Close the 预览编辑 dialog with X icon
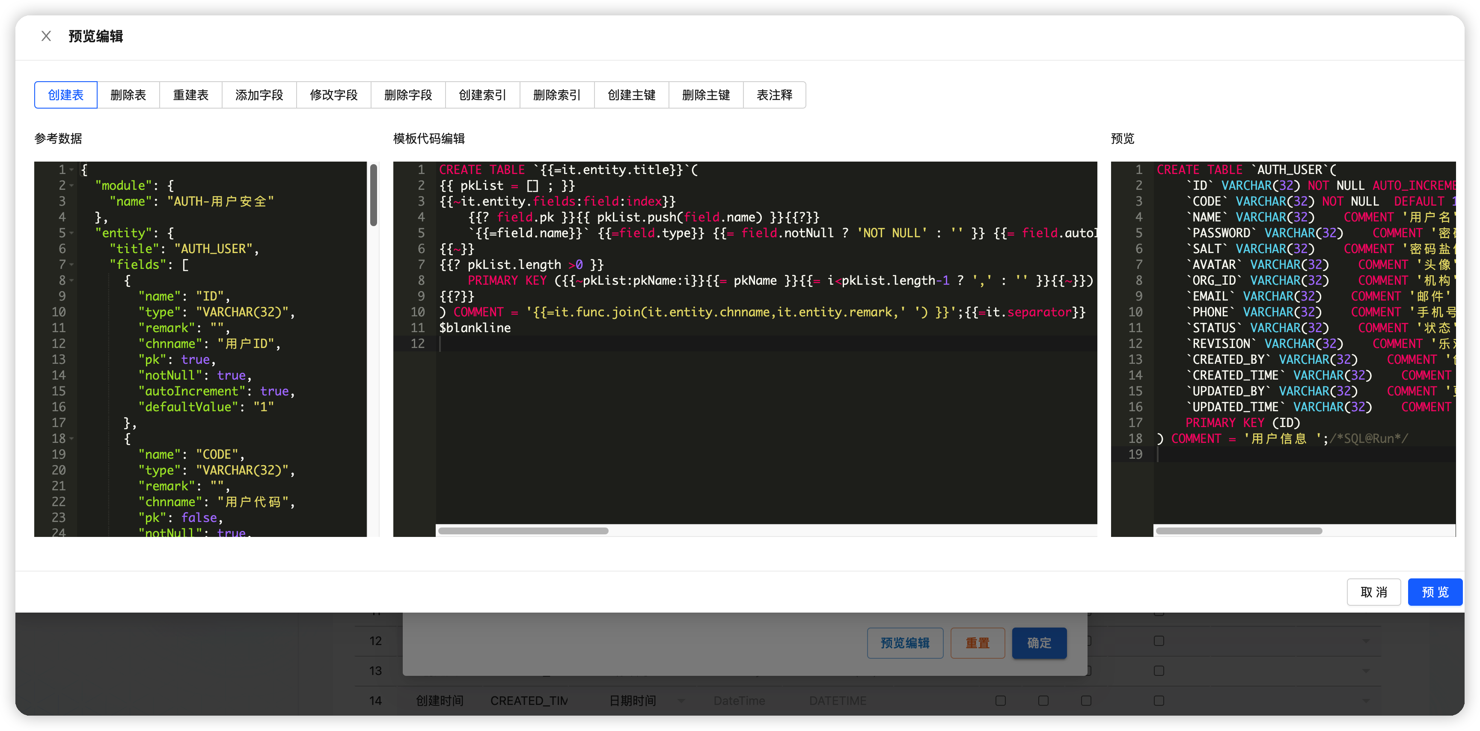1480x731 pixels. (x=47, y=36)
